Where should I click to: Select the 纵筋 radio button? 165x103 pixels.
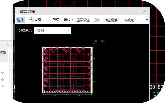coord(31,19)
